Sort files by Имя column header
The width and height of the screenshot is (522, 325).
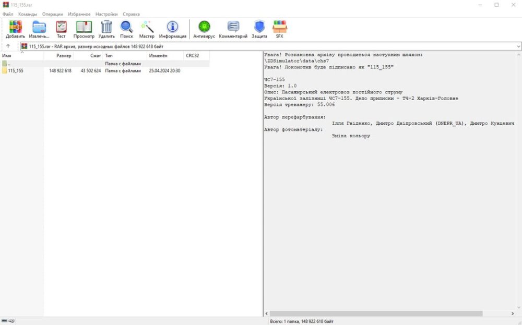[x=7, y=55]
